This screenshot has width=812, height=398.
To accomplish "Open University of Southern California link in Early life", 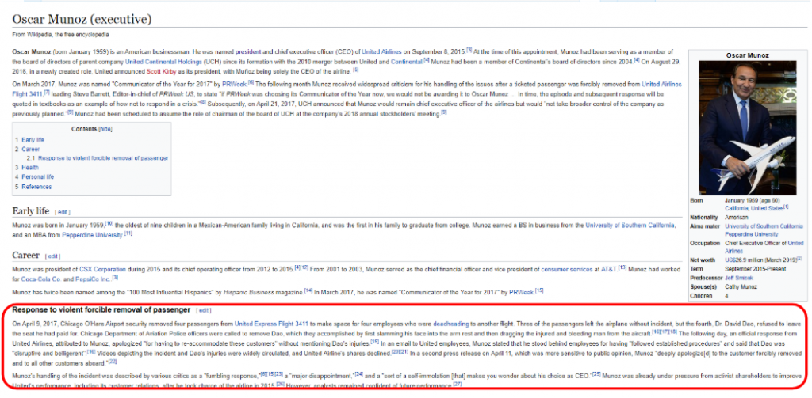I will coord(630,226).
